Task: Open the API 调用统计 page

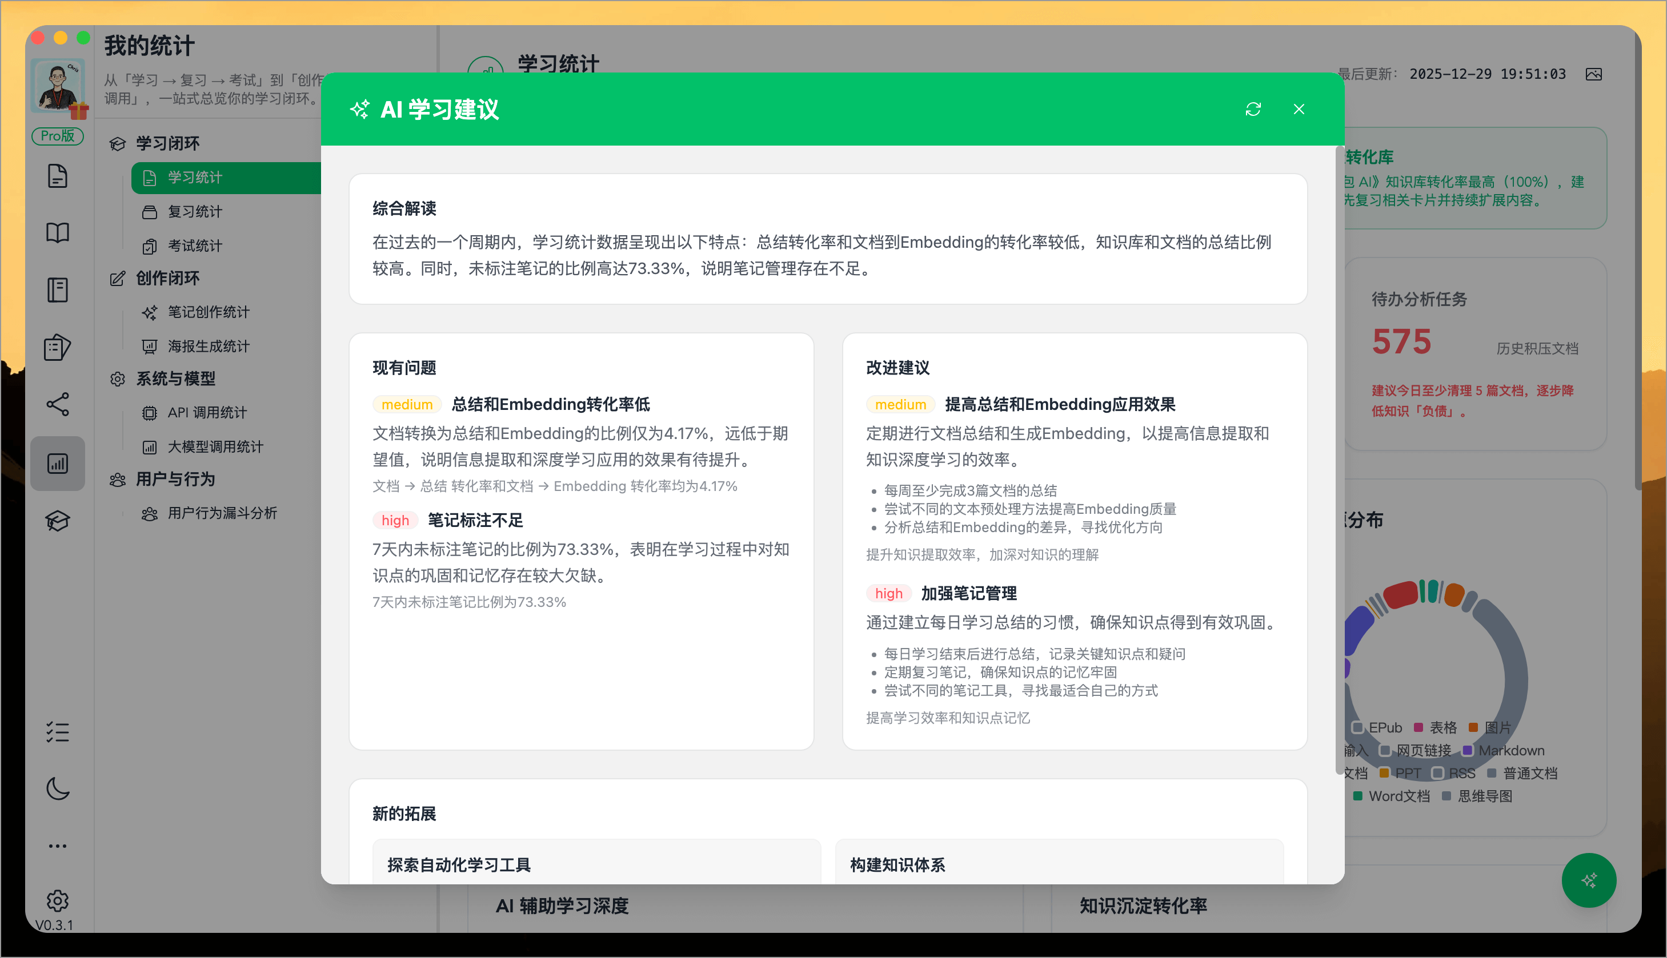Action: coord(206,413)
